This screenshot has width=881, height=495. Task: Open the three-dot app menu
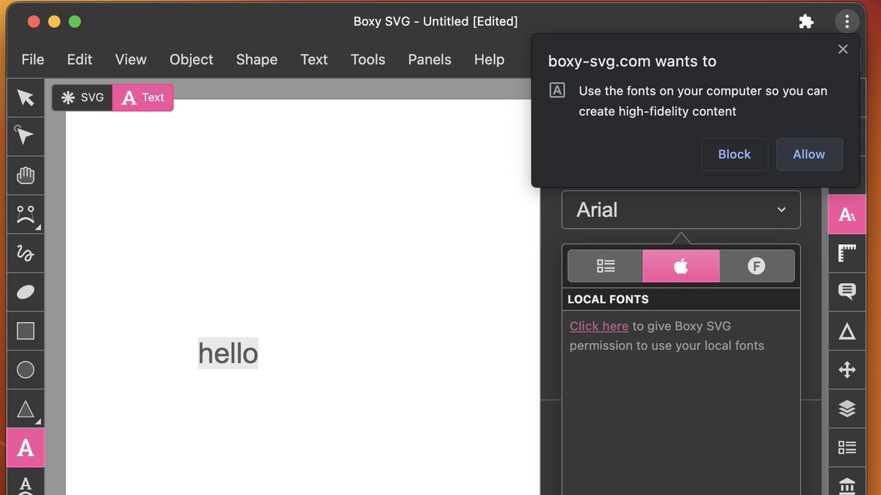pyautogui.click(x=846, y=21)
